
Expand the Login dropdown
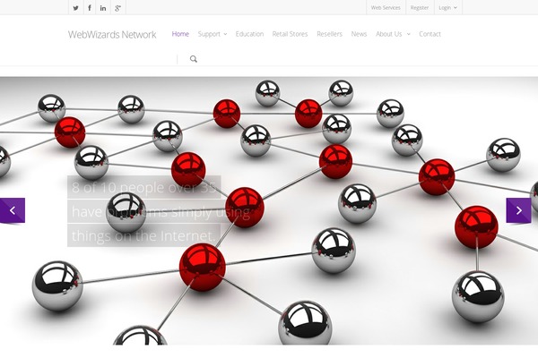[447, 7]
